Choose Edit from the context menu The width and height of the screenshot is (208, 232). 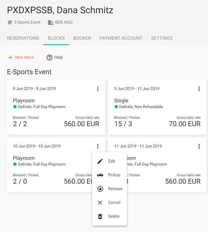[109, 161]
